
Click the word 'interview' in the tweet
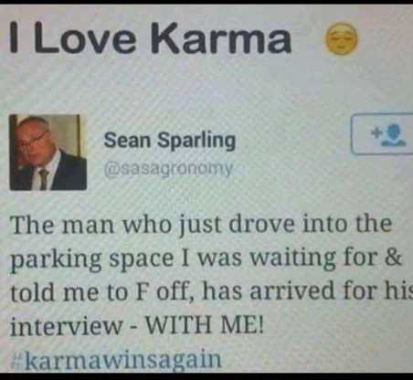pos(67,326)
